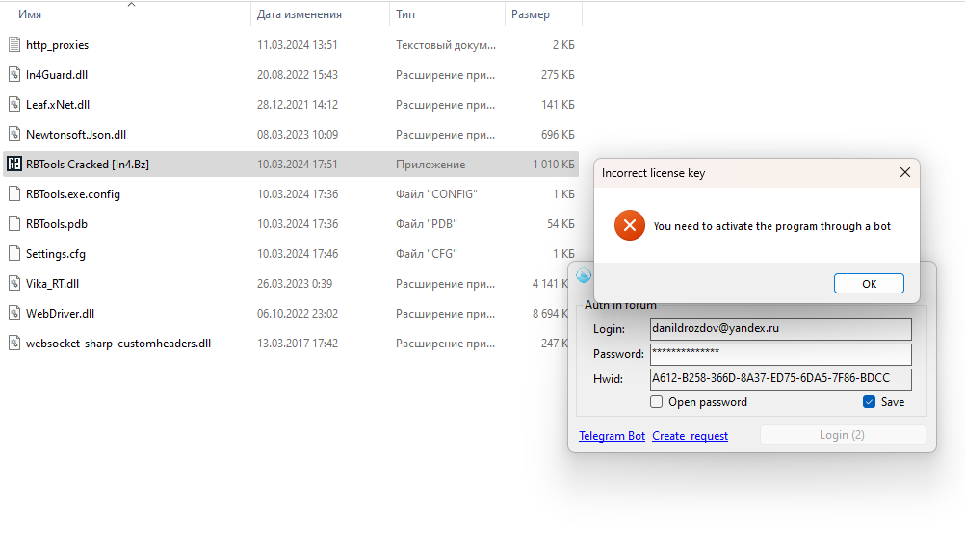Screen dimensions: 965x535
Task: Select the http_proxies text file icon
Action: tap(14, 45)
